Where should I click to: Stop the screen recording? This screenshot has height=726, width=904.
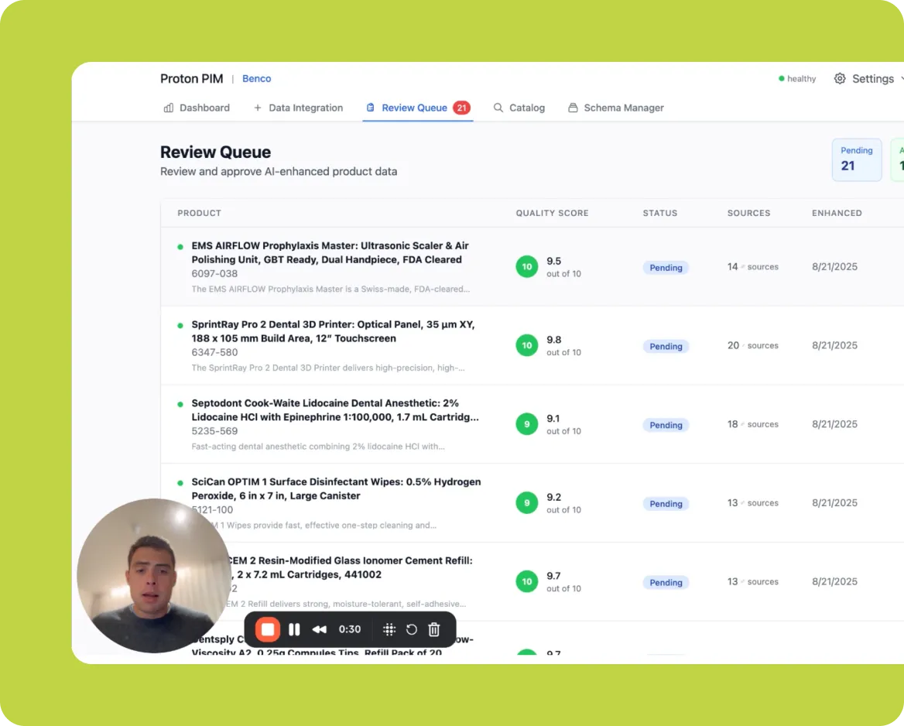268,629
